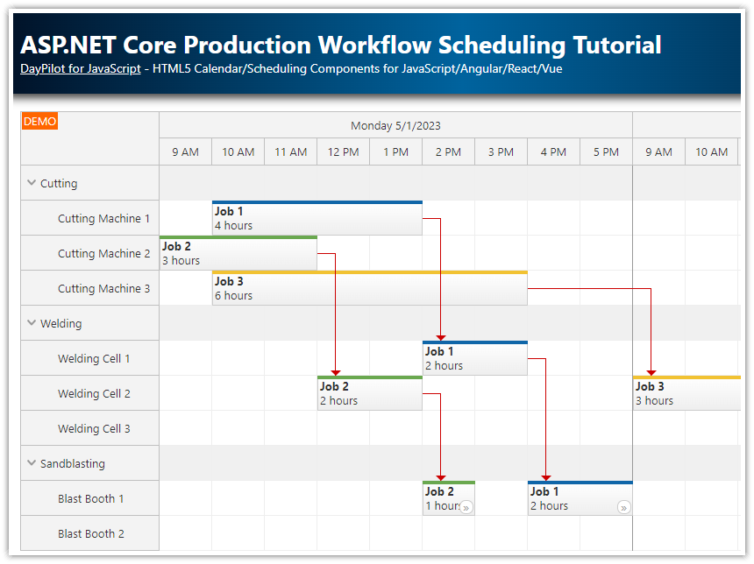
Task: Click the red arrowhead into Welding Cell 2 Job 2
Action: click(335, 373)
